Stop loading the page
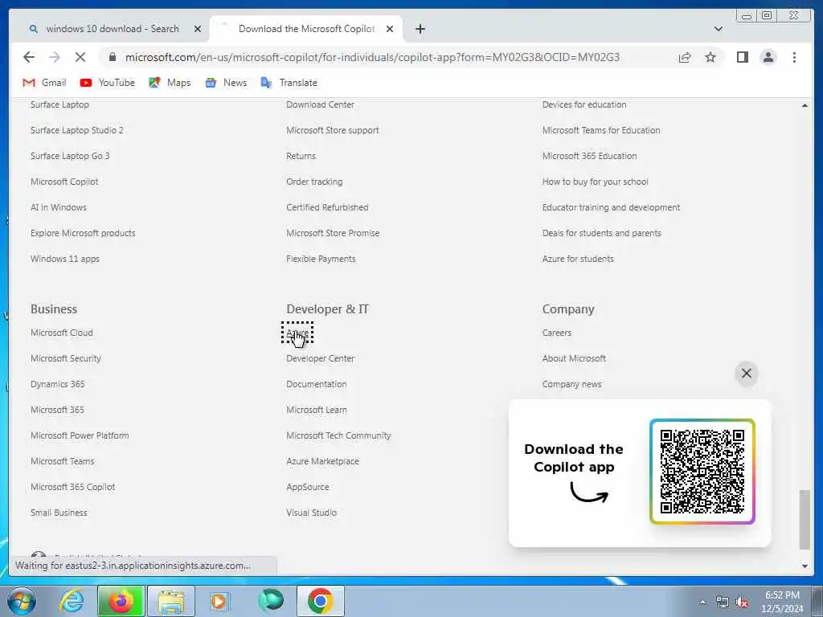Viewport: 823px width, 617px height. [80, 57]
